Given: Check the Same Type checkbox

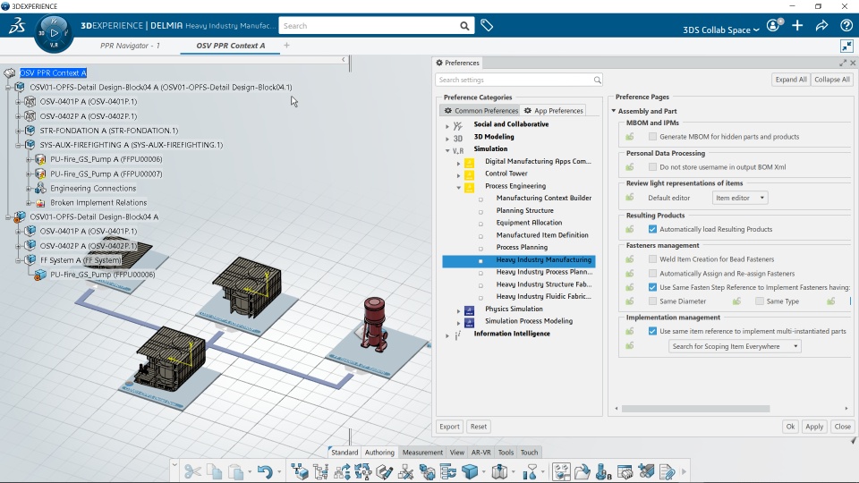Looking at the screenshot, I should click(x=760, y=301).
